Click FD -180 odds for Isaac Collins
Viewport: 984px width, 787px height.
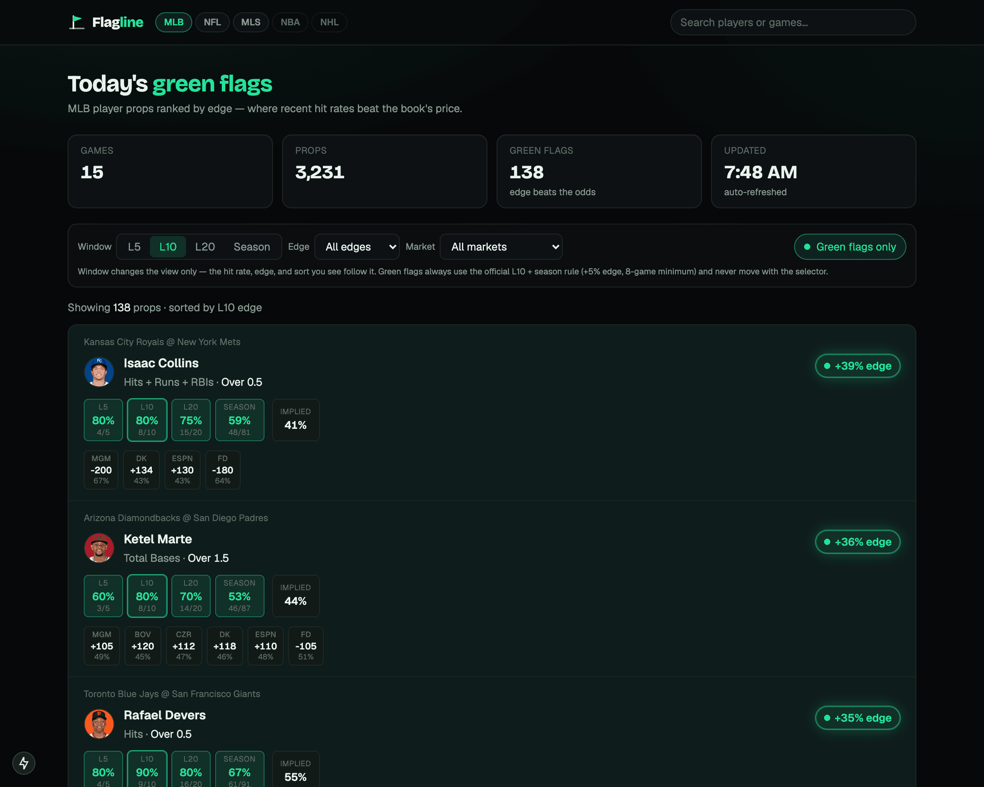[223, 470]
